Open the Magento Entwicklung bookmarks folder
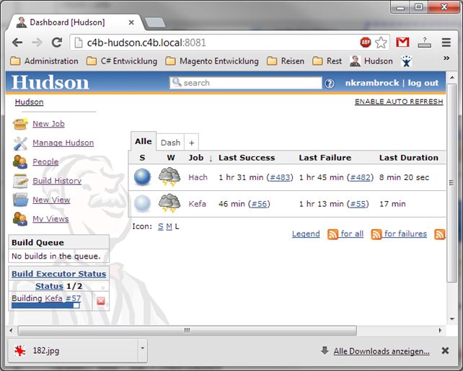The height and width of the screenshot is (371, 463). [x=212, y=61]
